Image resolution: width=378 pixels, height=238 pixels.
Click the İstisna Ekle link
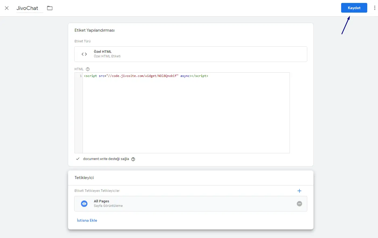point(87,220)
